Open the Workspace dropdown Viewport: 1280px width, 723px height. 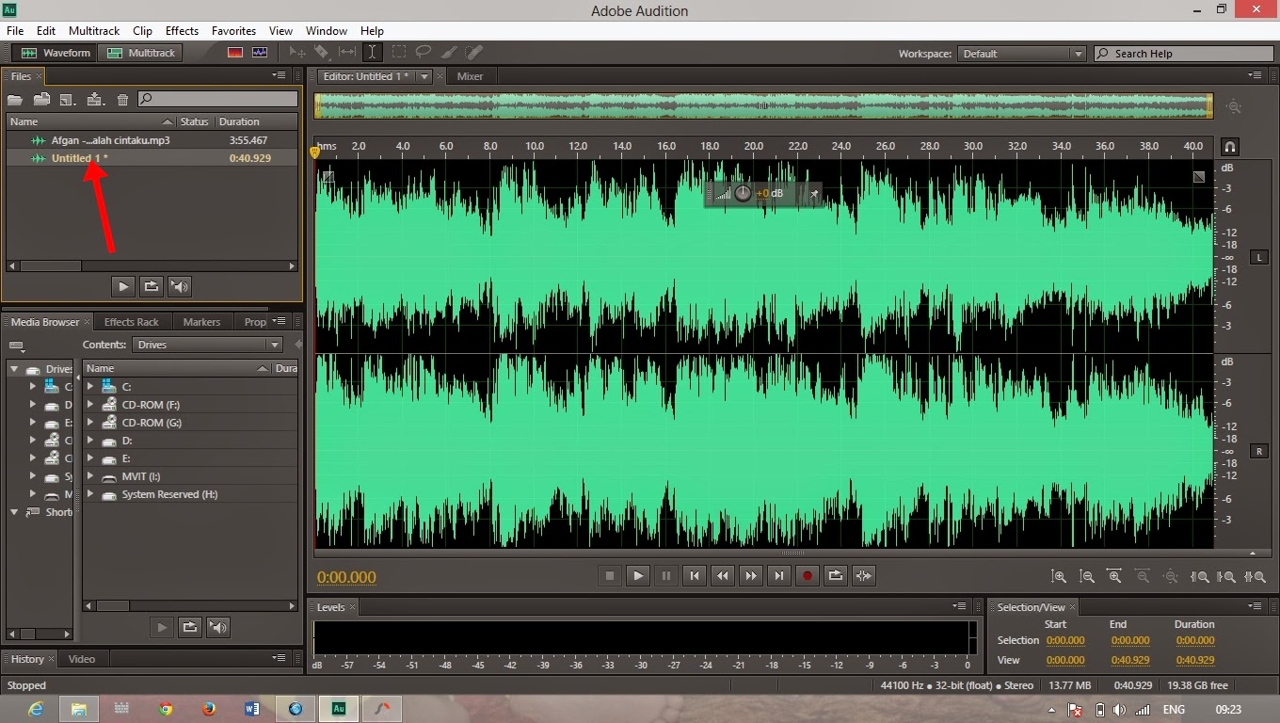(x=1022, y=54)
